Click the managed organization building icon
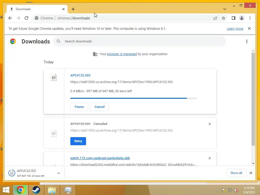 point(95,54)
